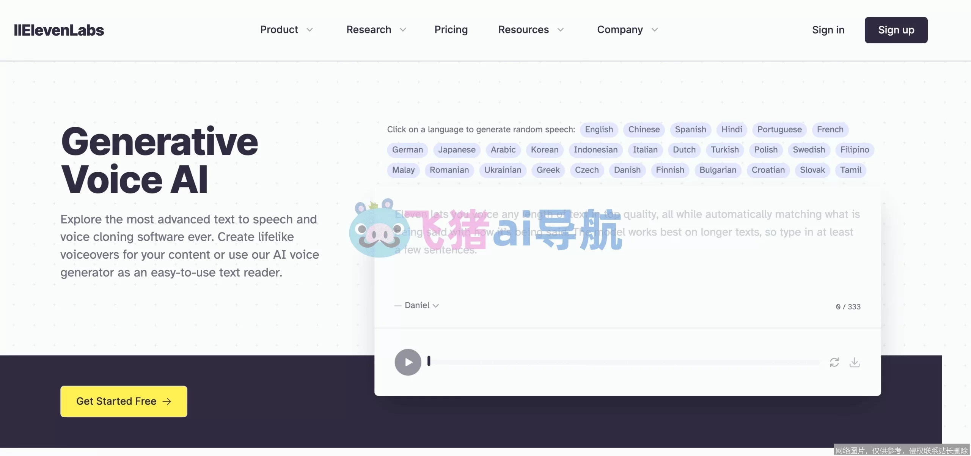This screenshot has width=971, height=456.
Task: Click 'Click on a language to generate random speech' label
Action: pos(481,129)
